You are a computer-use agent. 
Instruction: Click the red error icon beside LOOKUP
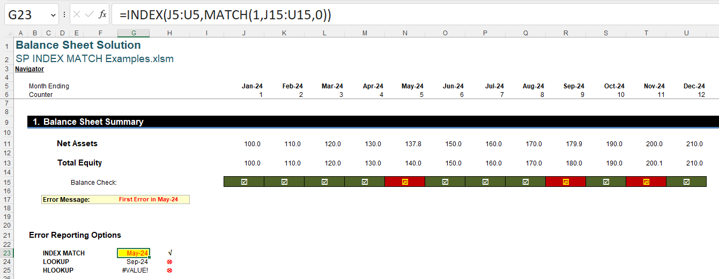coord(169,262)
